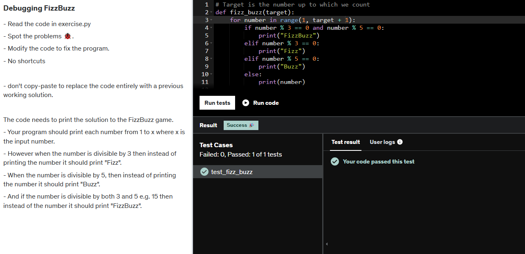Click '- No shortcuts' instruction line
The image size is (525, 254).
[x=24, y=61]
